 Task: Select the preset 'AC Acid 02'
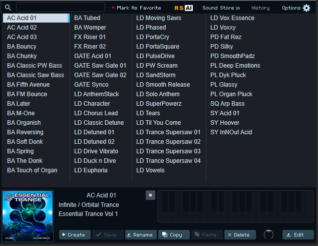pos(22,28)
